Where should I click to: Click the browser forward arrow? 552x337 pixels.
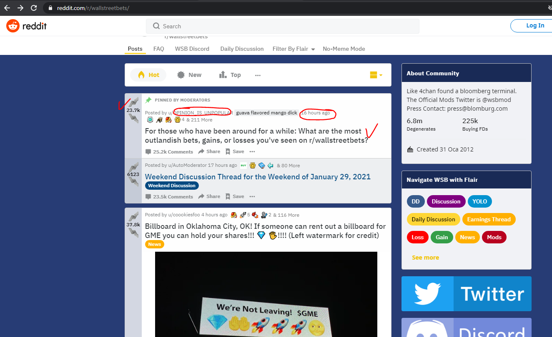click(20, 8)
